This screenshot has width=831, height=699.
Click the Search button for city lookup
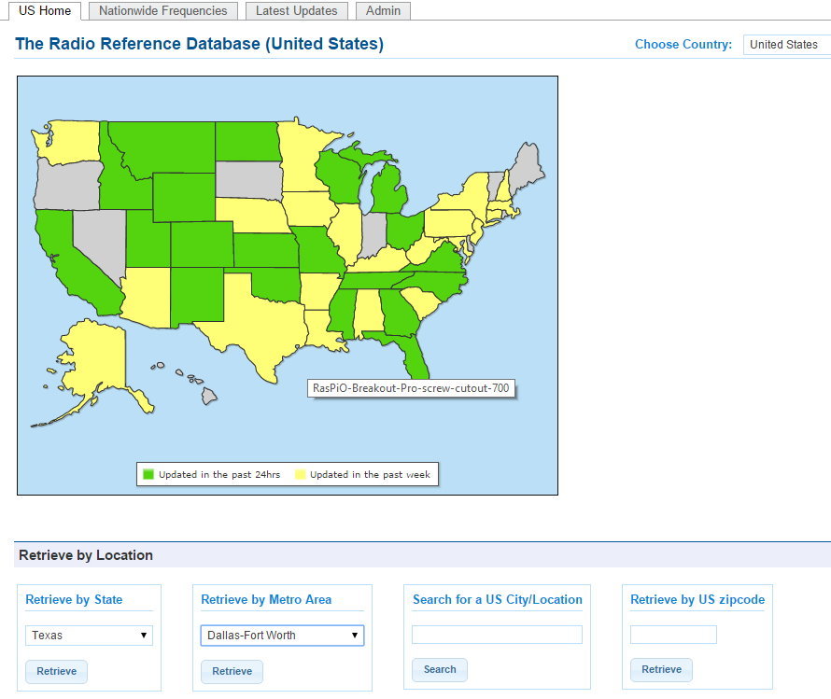tap(439, 670)
